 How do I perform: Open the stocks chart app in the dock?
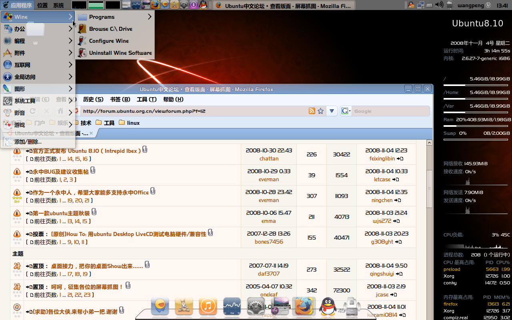click(232, 306)
